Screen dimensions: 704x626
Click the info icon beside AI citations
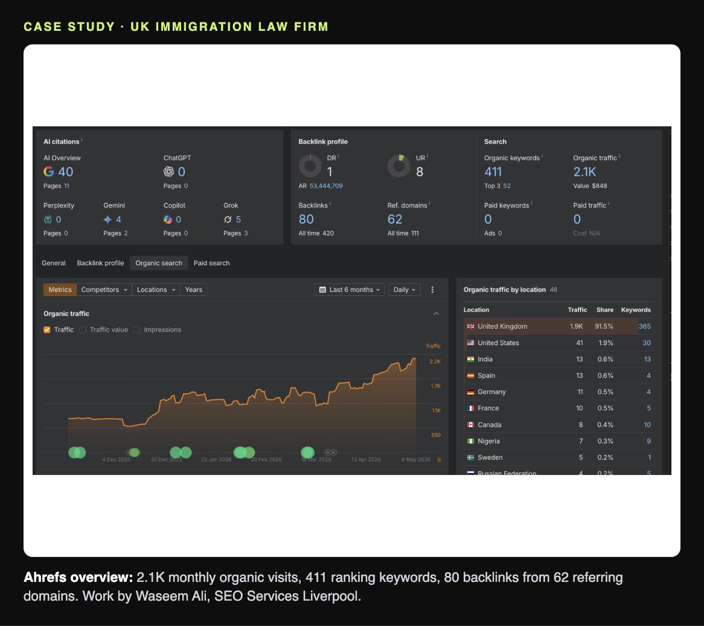[82, 140]
